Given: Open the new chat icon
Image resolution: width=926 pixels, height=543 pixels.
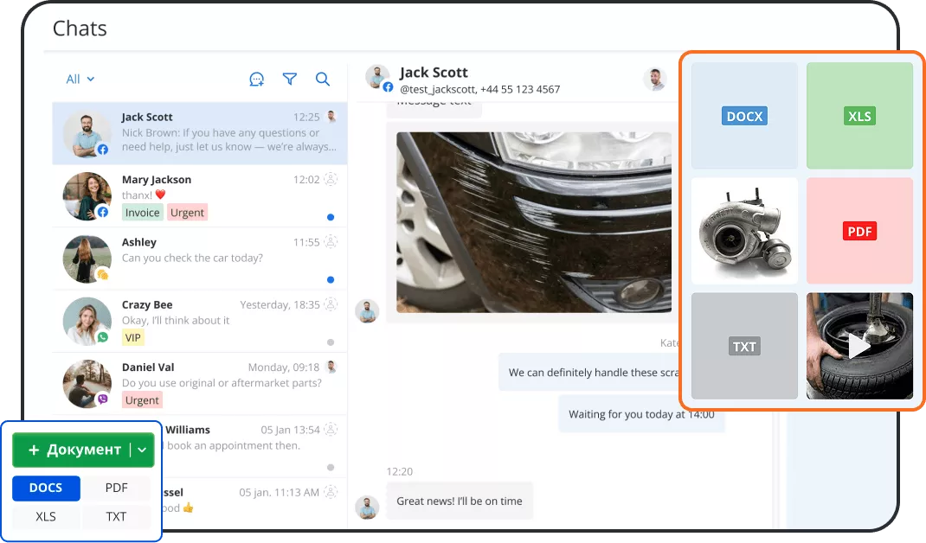Looking at the screenshot, I should [x=256, y=79].
